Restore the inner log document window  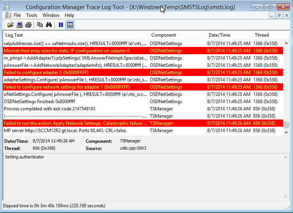(x=279, y=15)
